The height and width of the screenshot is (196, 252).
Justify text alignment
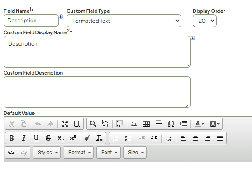pos(220,138)
